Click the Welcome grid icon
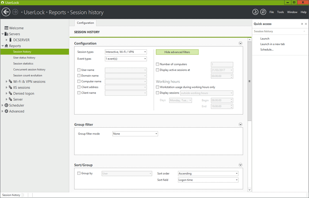 (6, 28)
